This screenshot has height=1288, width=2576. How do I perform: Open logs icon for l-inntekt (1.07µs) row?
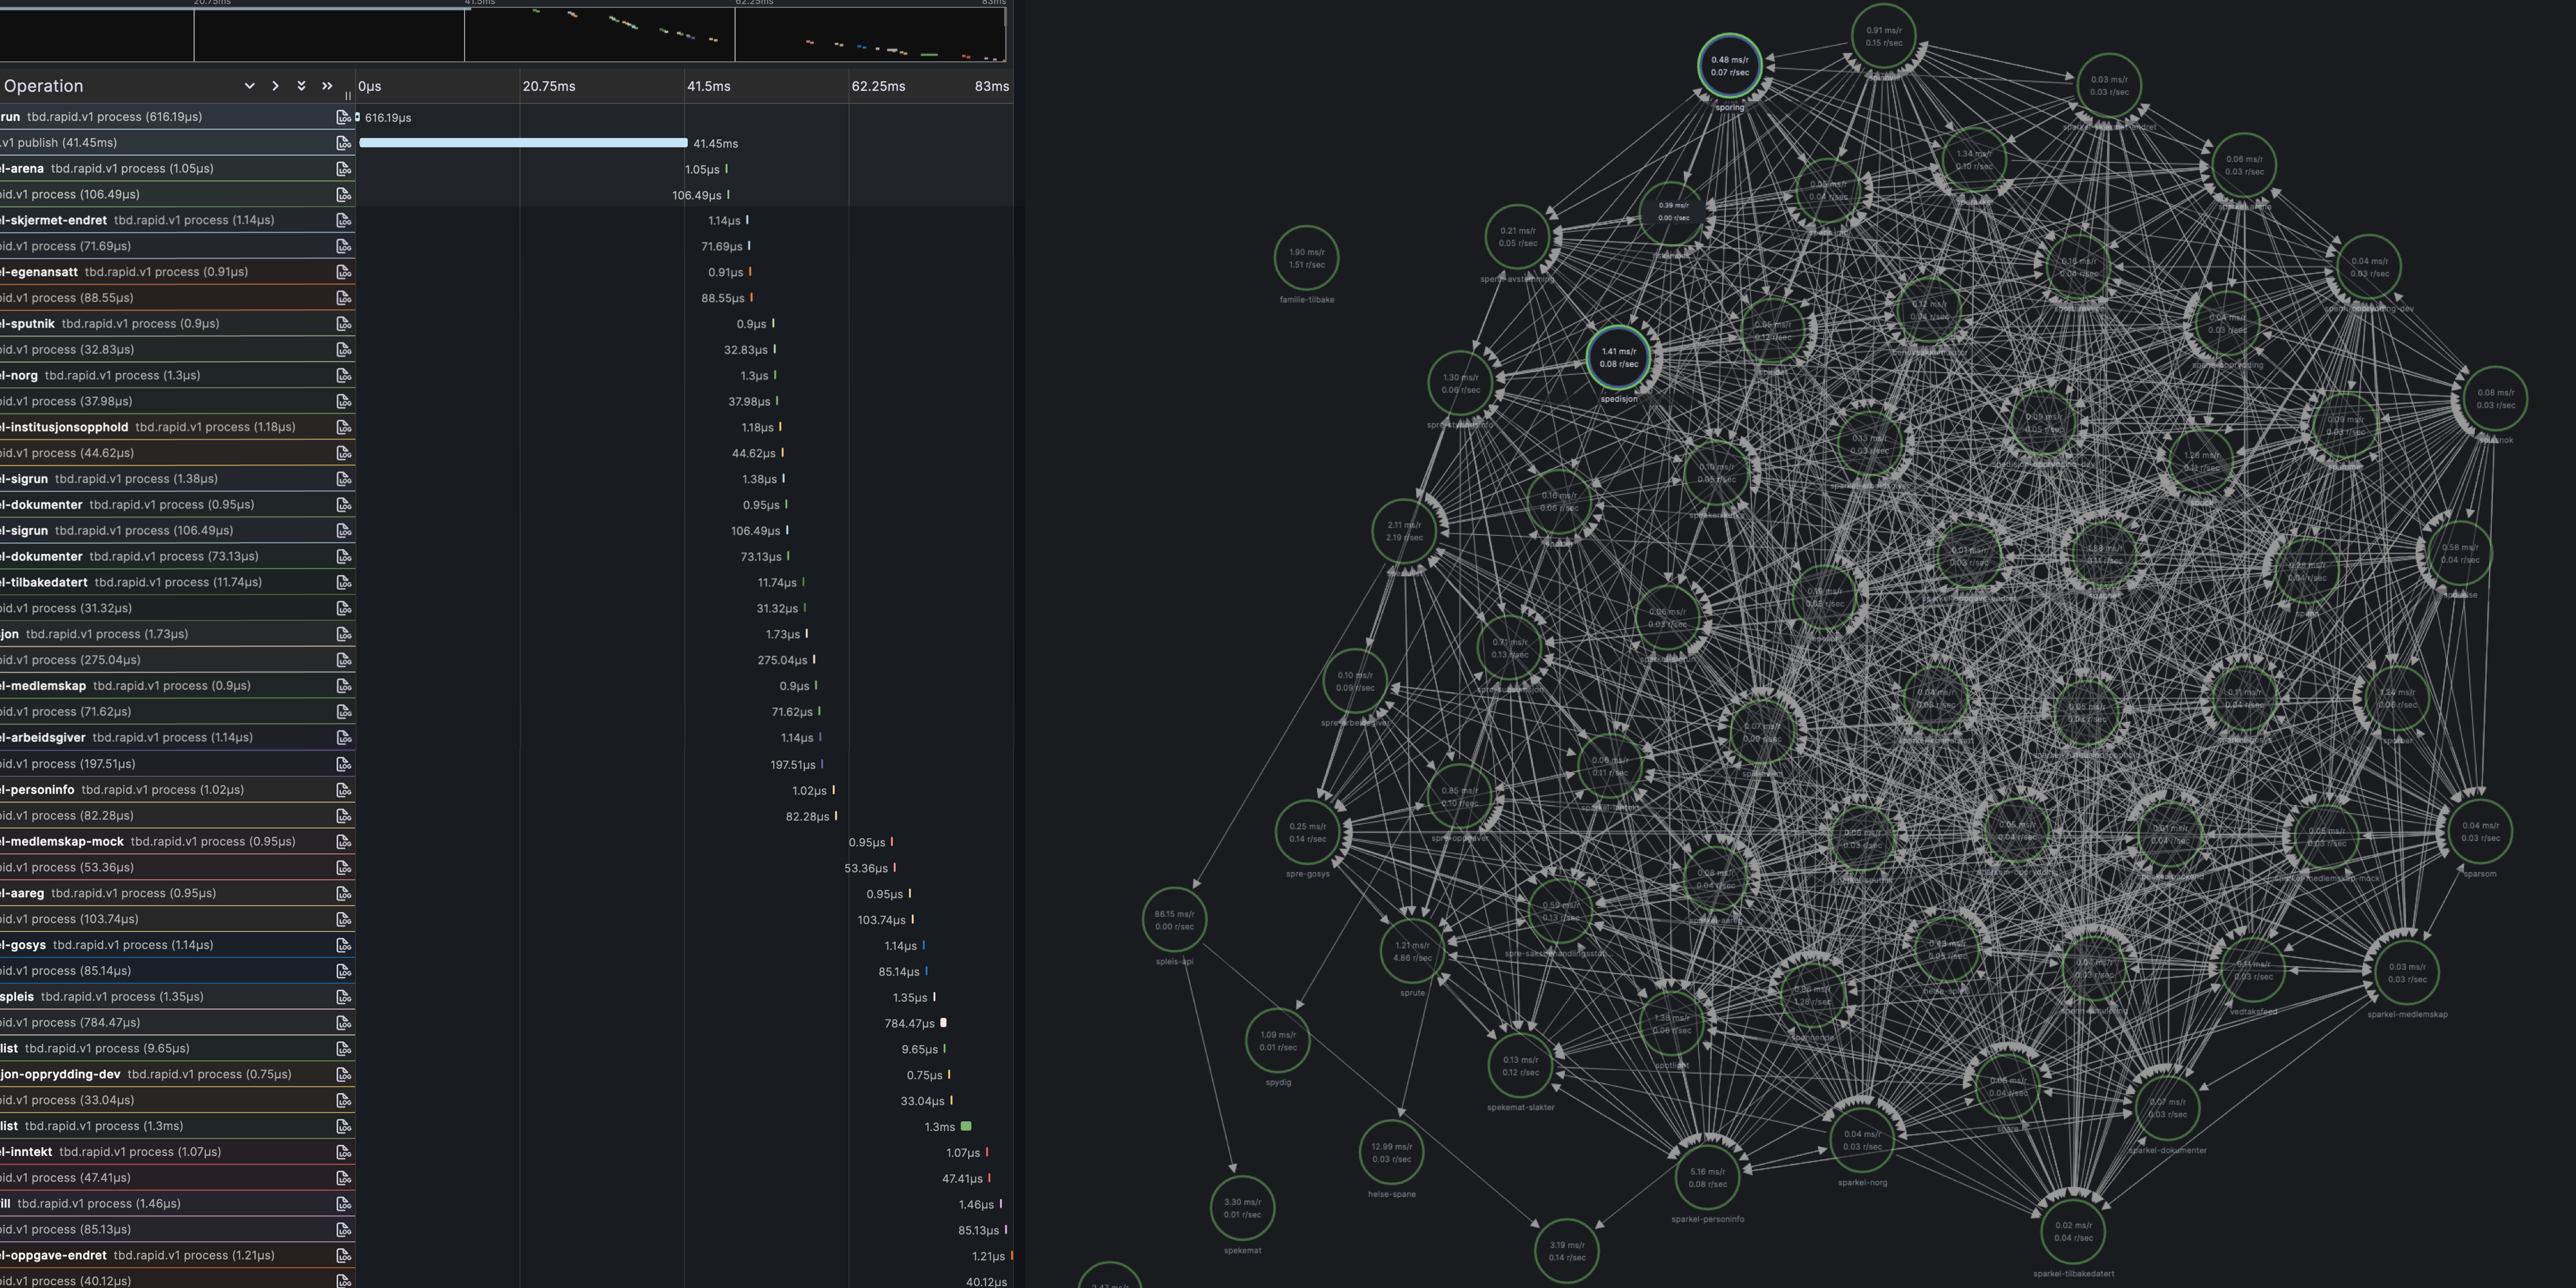coord(344,1152)
